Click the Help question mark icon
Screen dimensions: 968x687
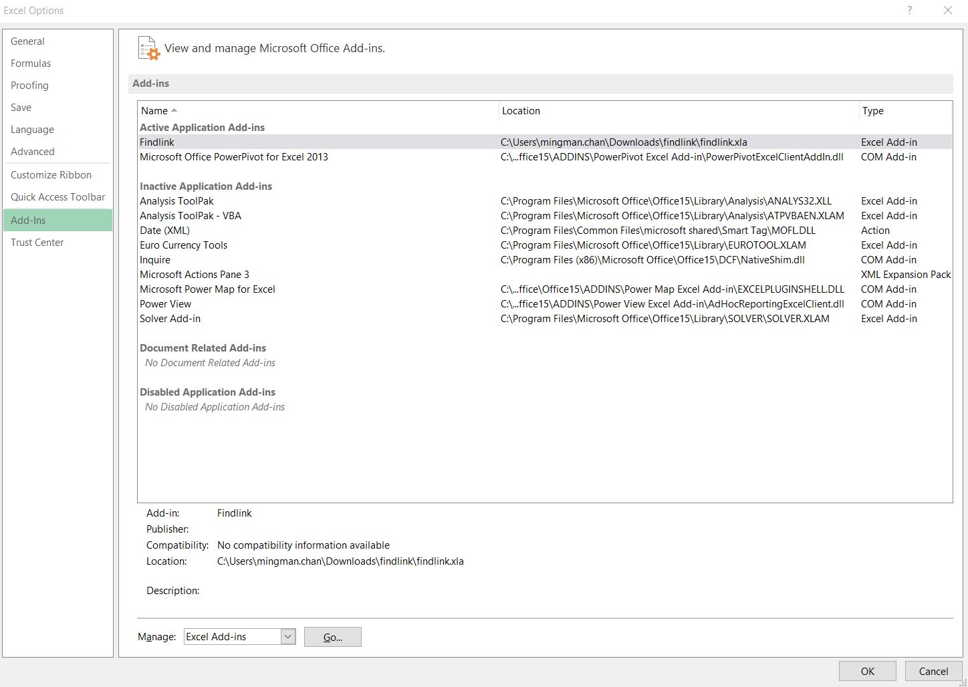(x=909, y=10)
